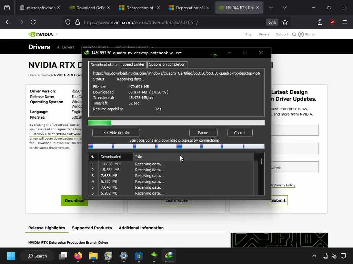Bookmark this page with the star icon
Viewport: 353px width, 264px height.
(285, 22)
